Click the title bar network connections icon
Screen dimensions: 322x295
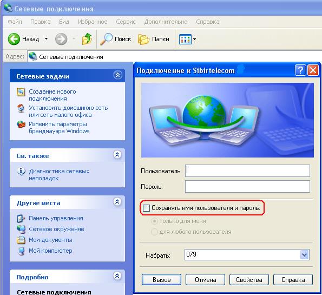point(8,8)
